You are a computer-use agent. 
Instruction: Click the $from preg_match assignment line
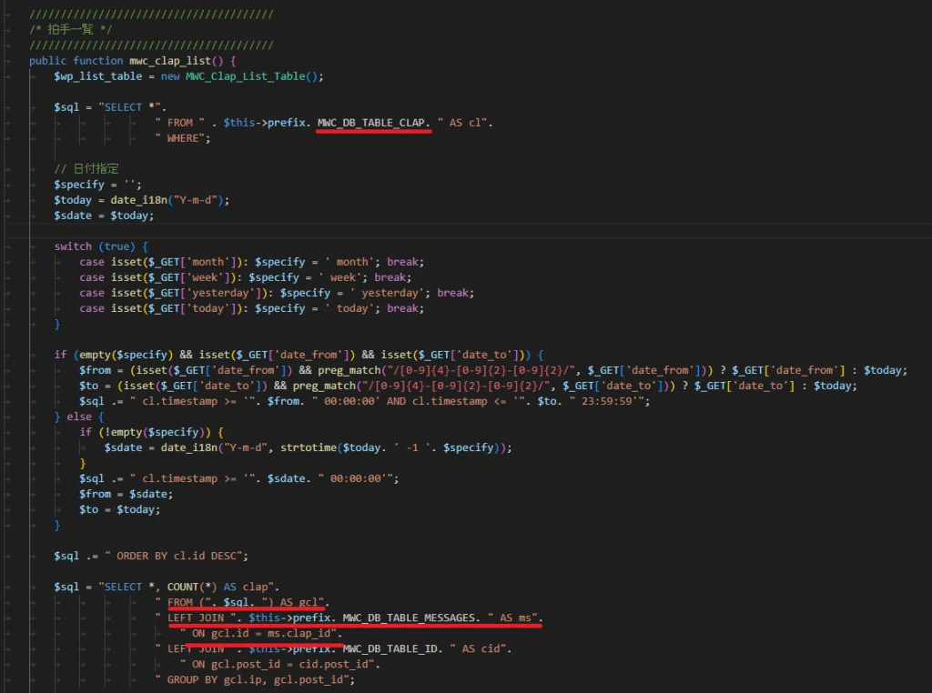493,370
